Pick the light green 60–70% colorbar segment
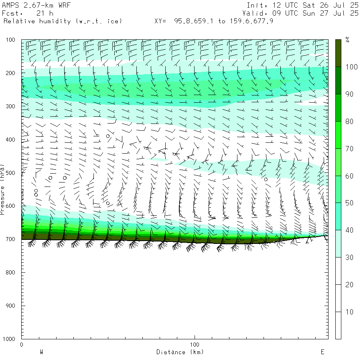The image size is (361, 361). click(338, 162)
